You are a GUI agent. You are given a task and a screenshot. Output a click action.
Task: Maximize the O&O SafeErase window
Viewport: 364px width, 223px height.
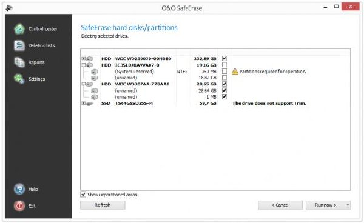coord(336,7)
